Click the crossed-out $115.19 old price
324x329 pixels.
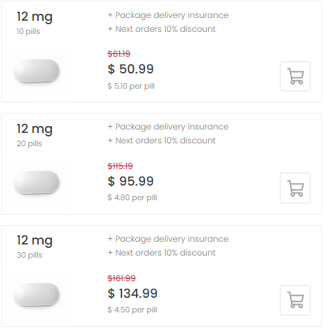click(120, 166)
